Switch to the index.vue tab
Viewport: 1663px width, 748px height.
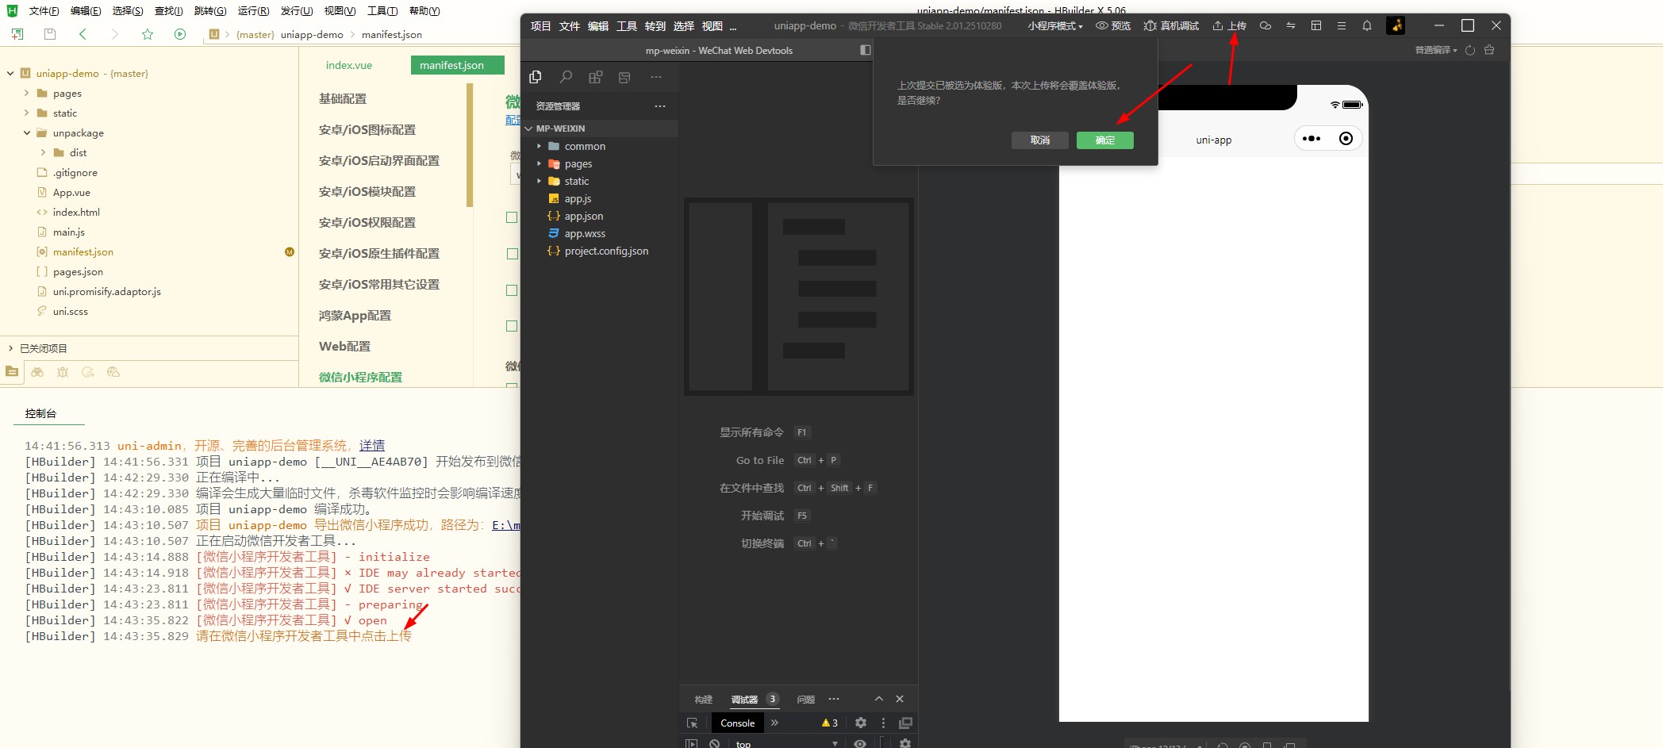click(349, 65)
